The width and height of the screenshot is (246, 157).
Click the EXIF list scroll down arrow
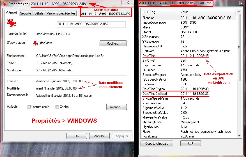(239, 136)
